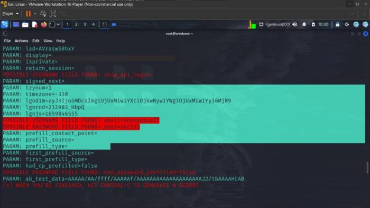Switch to workspace 1

pyautogui.click(x=67, y=24)
